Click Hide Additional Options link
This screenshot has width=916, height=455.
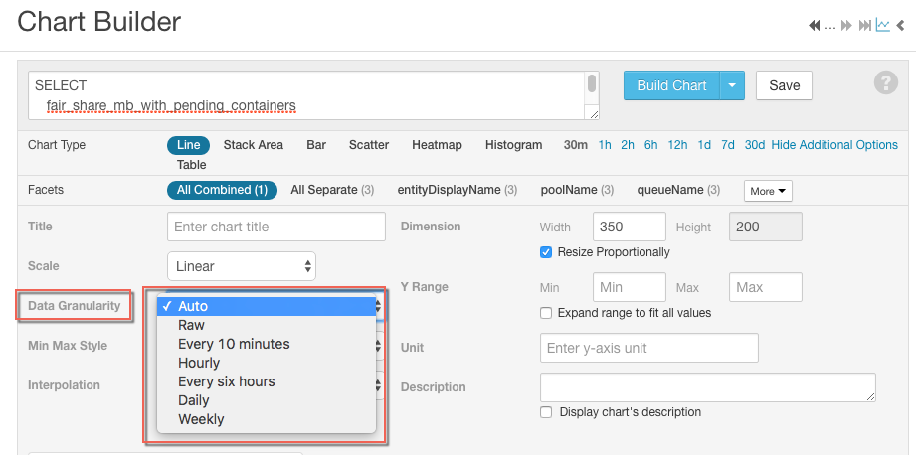[834, 145]
